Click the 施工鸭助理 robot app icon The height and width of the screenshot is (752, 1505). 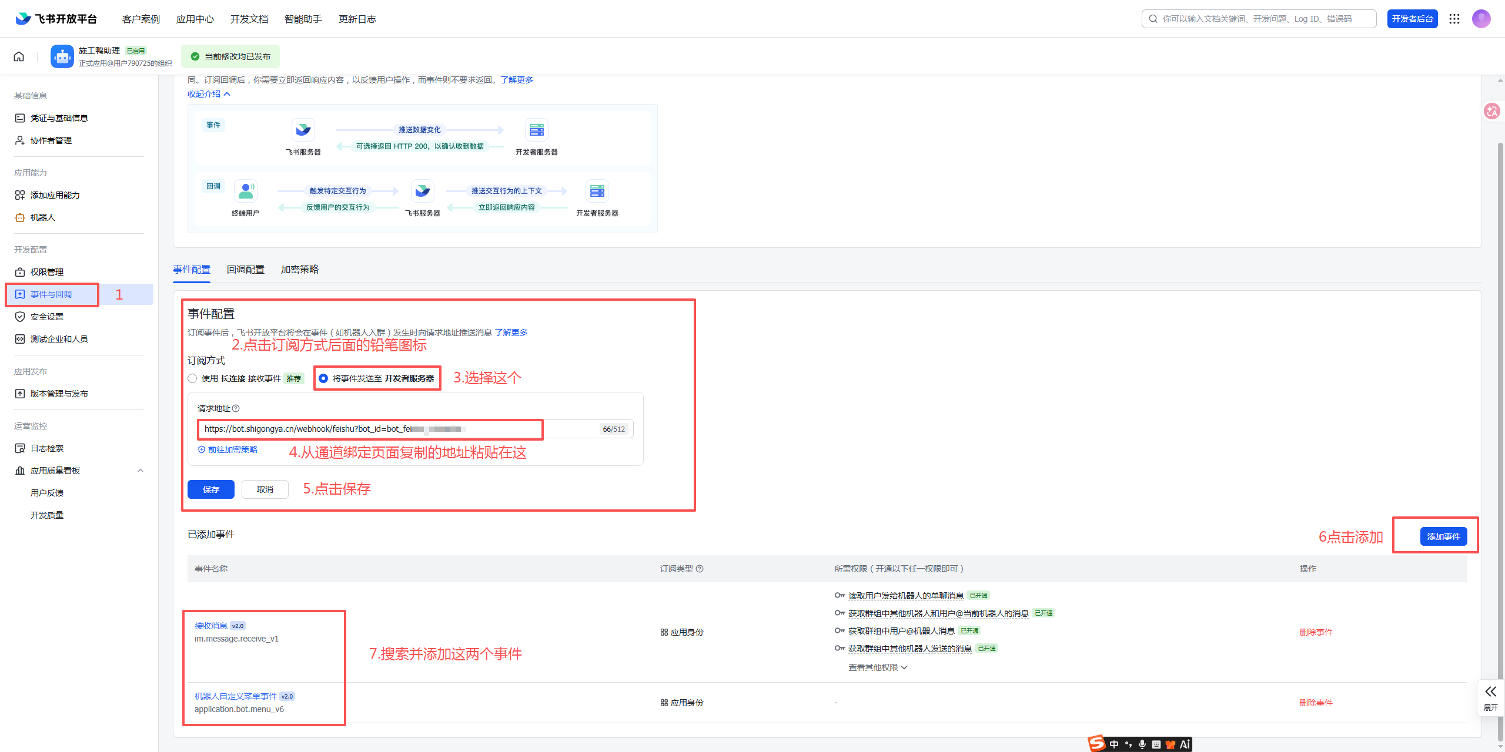click(62, 56)
